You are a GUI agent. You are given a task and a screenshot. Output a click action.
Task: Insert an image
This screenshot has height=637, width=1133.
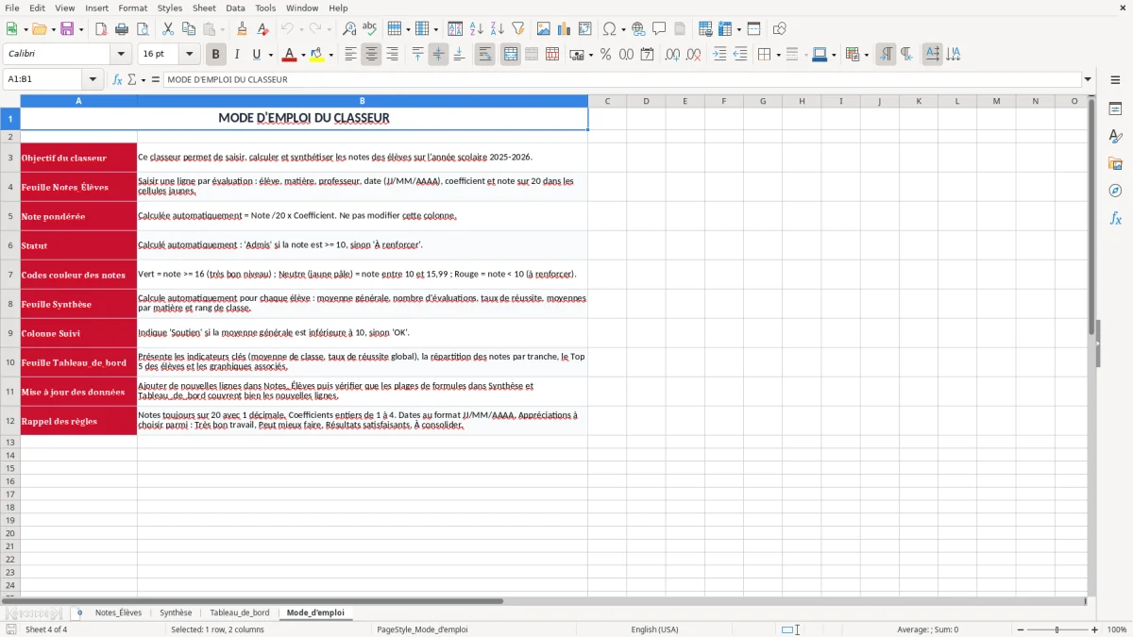(x=544, y=29)
